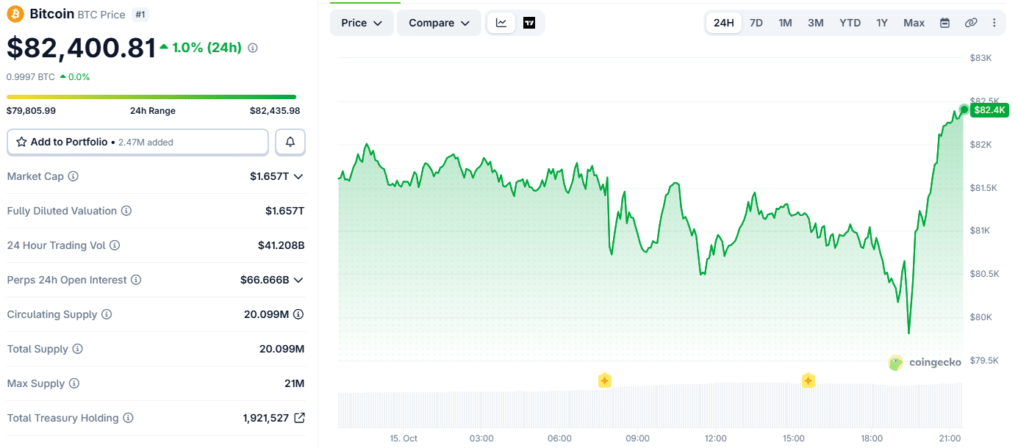Click the news marker near 09:00
Screen dimensions: 1018x448
tap(604, 380)
